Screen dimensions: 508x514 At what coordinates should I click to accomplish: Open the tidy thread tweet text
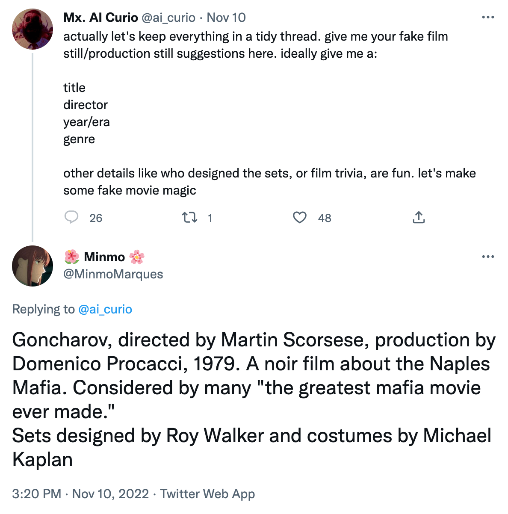click(x=255, y=45)
